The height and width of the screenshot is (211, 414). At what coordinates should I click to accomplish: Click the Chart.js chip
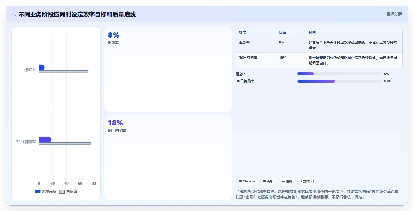click(x=247, y=181)
